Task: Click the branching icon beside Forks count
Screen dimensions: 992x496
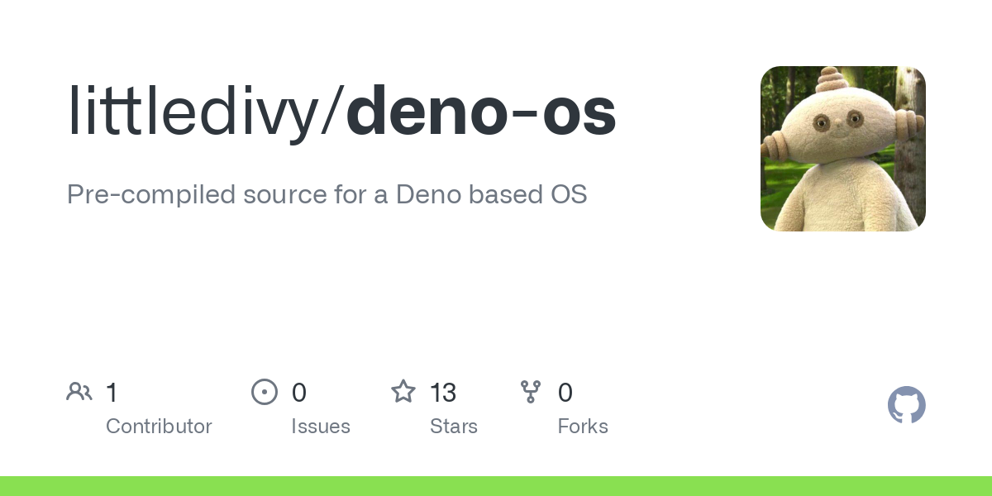Action: point(531,392)
